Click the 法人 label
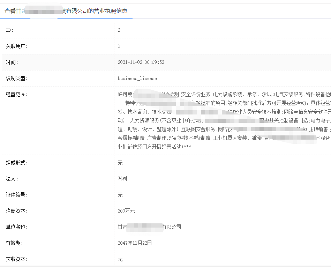The image size is (331, 267). tap(12, 179)
